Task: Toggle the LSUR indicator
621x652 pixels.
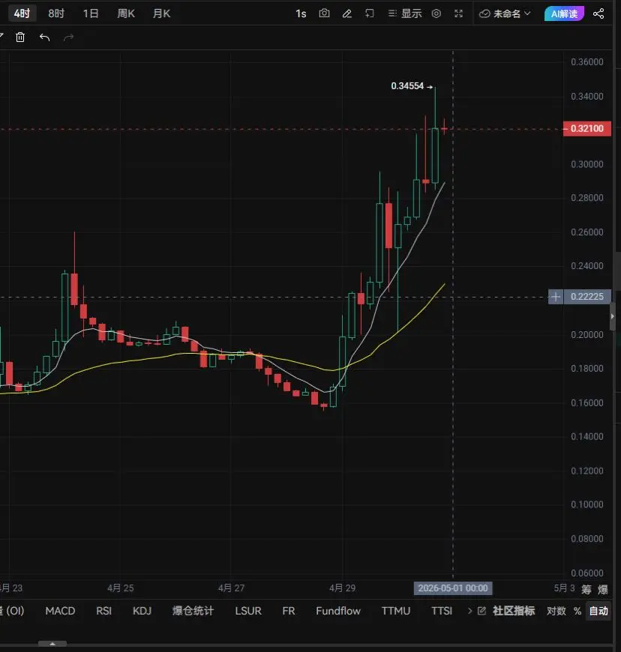Action: (x=248, y=611)
